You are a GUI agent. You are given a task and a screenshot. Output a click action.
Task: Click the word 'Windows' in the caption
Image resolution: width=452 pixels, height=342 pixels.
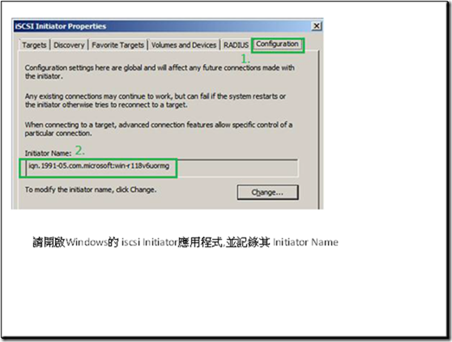click(x=87, y=242)
